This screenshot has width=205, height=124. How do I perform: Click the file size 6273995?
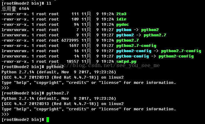(x=70, y=40)
